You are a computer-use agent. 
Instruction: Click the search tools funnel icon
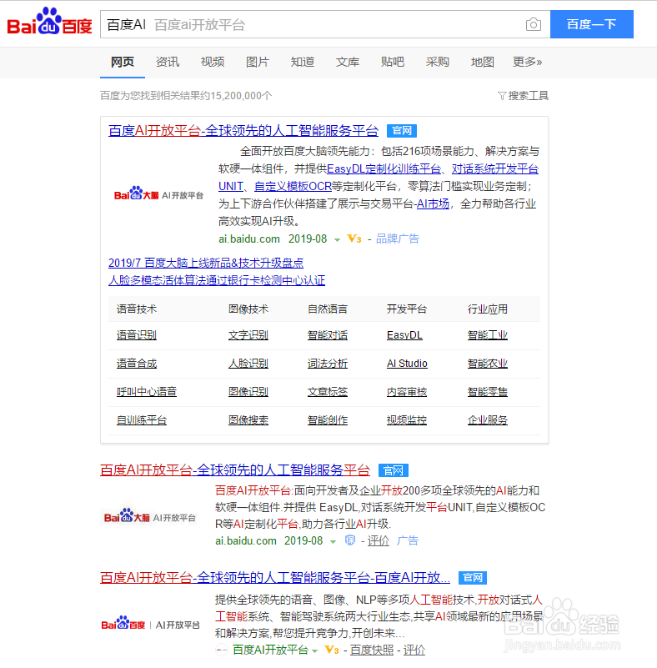[x=502, y=96]
